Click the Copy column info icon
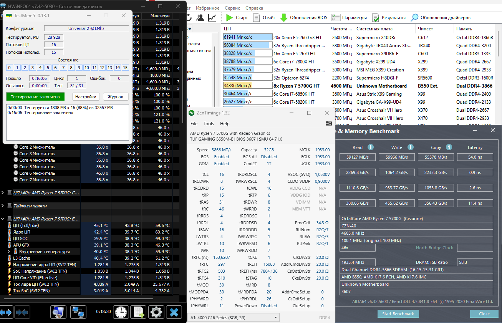 [x=449, y=147]
